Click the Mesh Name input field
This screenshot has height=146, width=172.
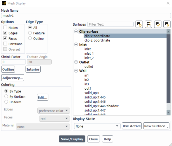coord(86,16)
